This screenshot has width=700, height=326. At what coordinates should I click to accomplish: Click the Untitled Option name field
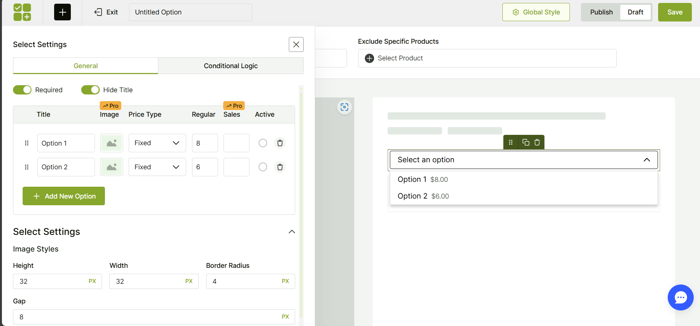(x=190, y=12)
